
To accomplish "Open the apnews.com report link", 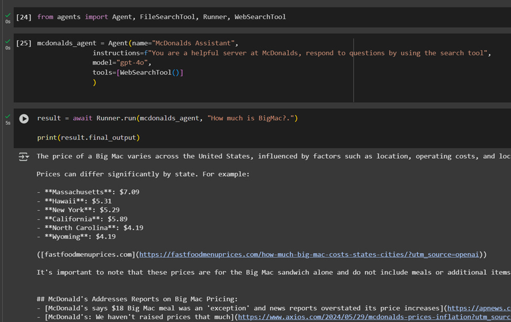I will [x=479, y=308].
